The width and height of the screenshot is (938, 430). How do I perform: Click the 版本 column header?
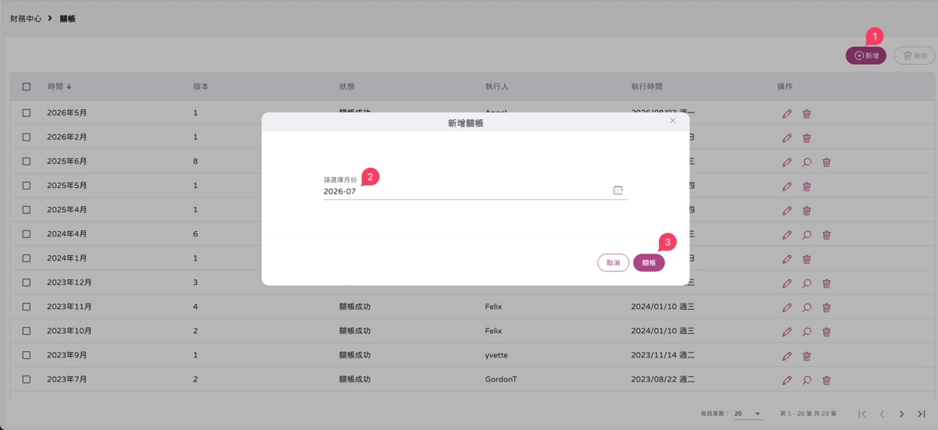(201, 87)
